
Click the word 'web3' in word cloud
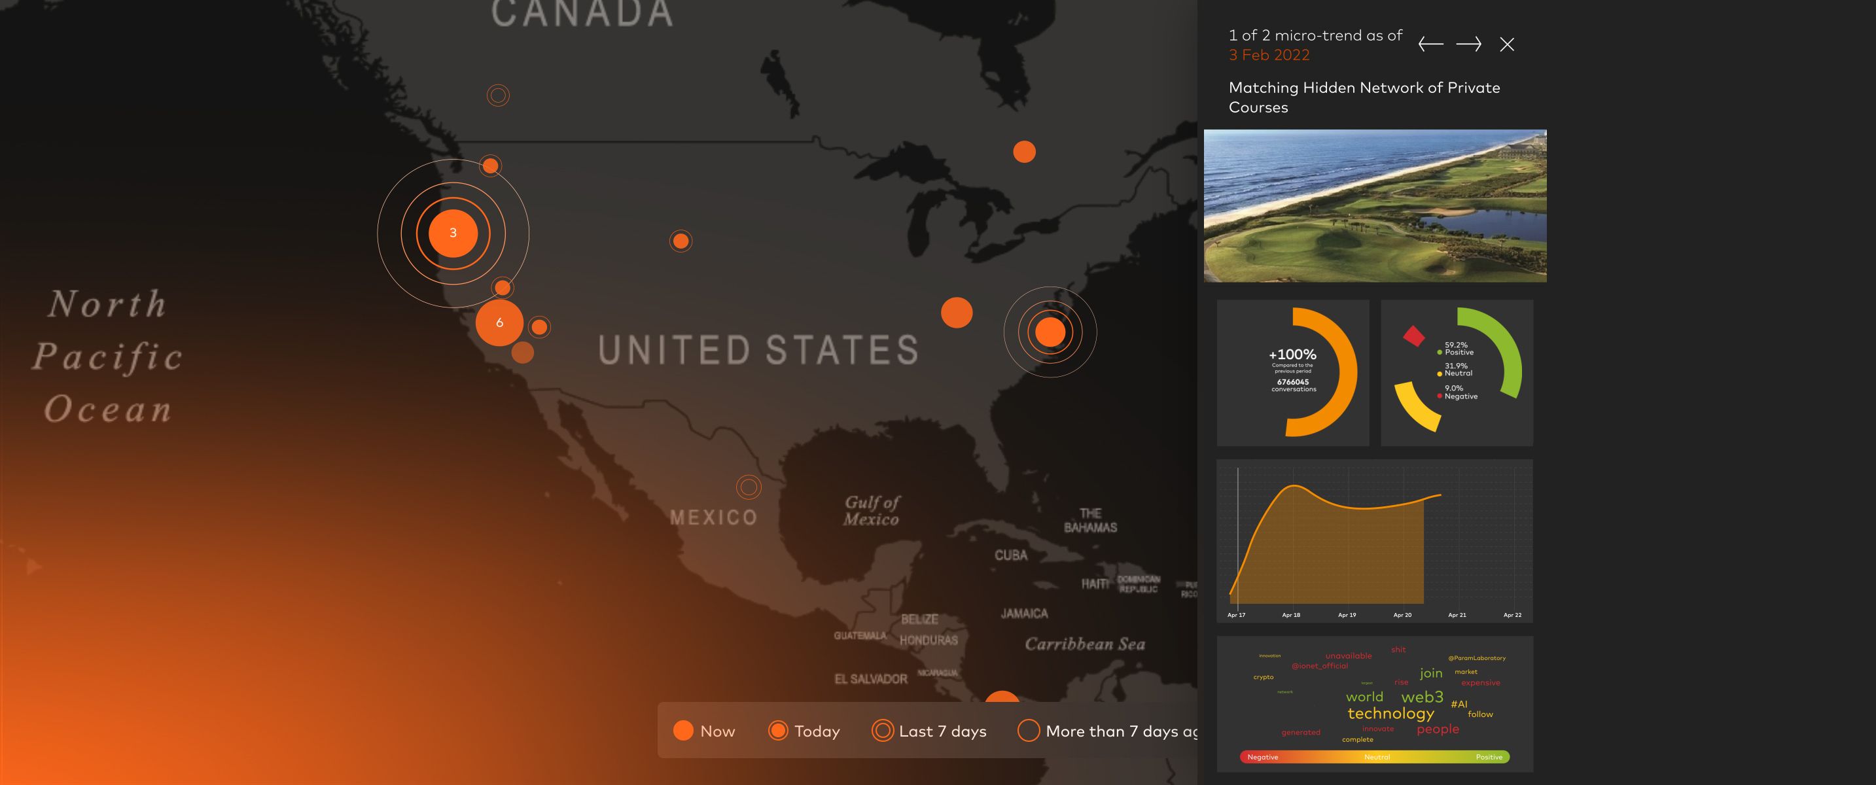coord(1422,697)
